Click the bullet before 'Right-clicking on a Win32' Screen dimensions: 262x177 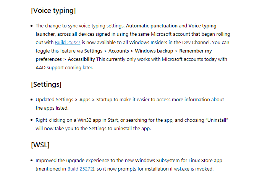[32, 120]
